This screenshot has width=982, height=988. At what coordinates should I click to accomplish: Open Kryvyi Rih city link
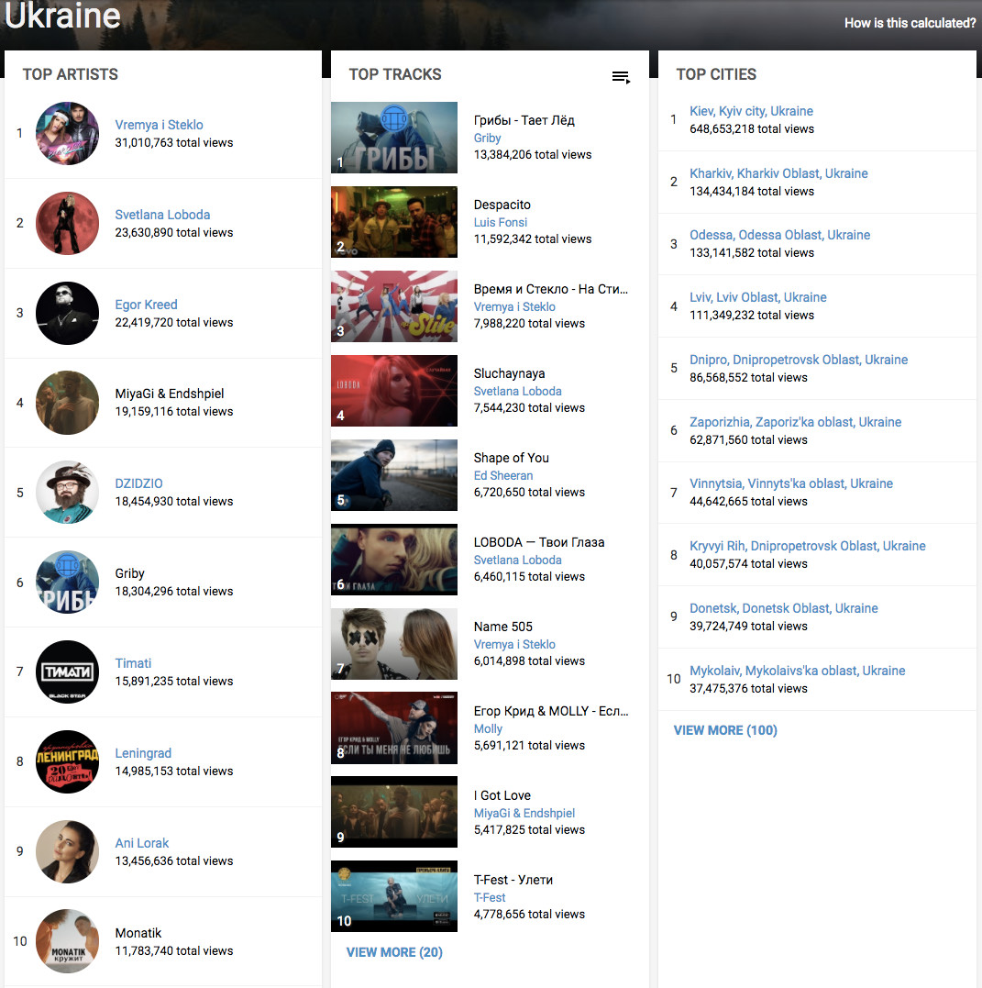tap(808, 547)
